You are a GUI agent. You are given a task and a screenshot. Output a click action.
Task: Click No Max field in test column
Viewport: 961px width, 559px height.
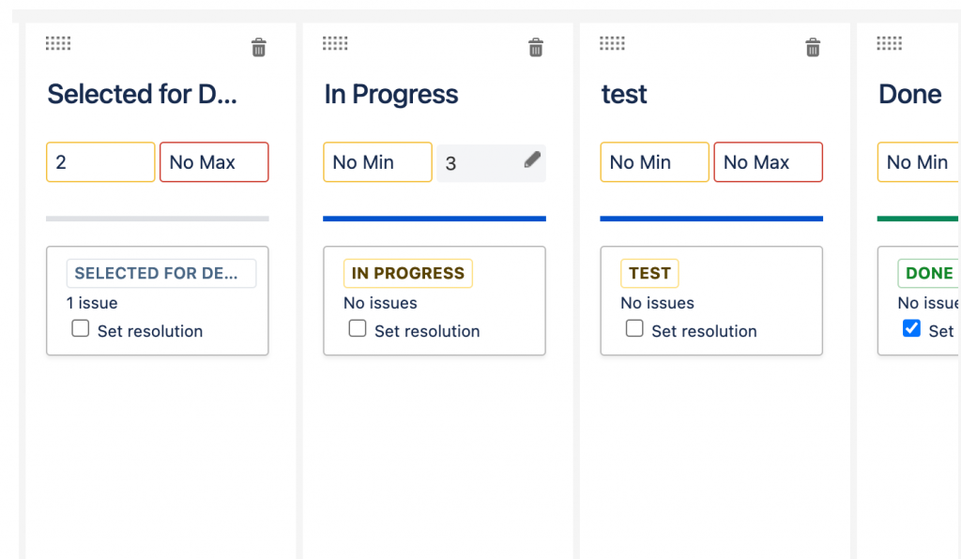coord(768,162)
